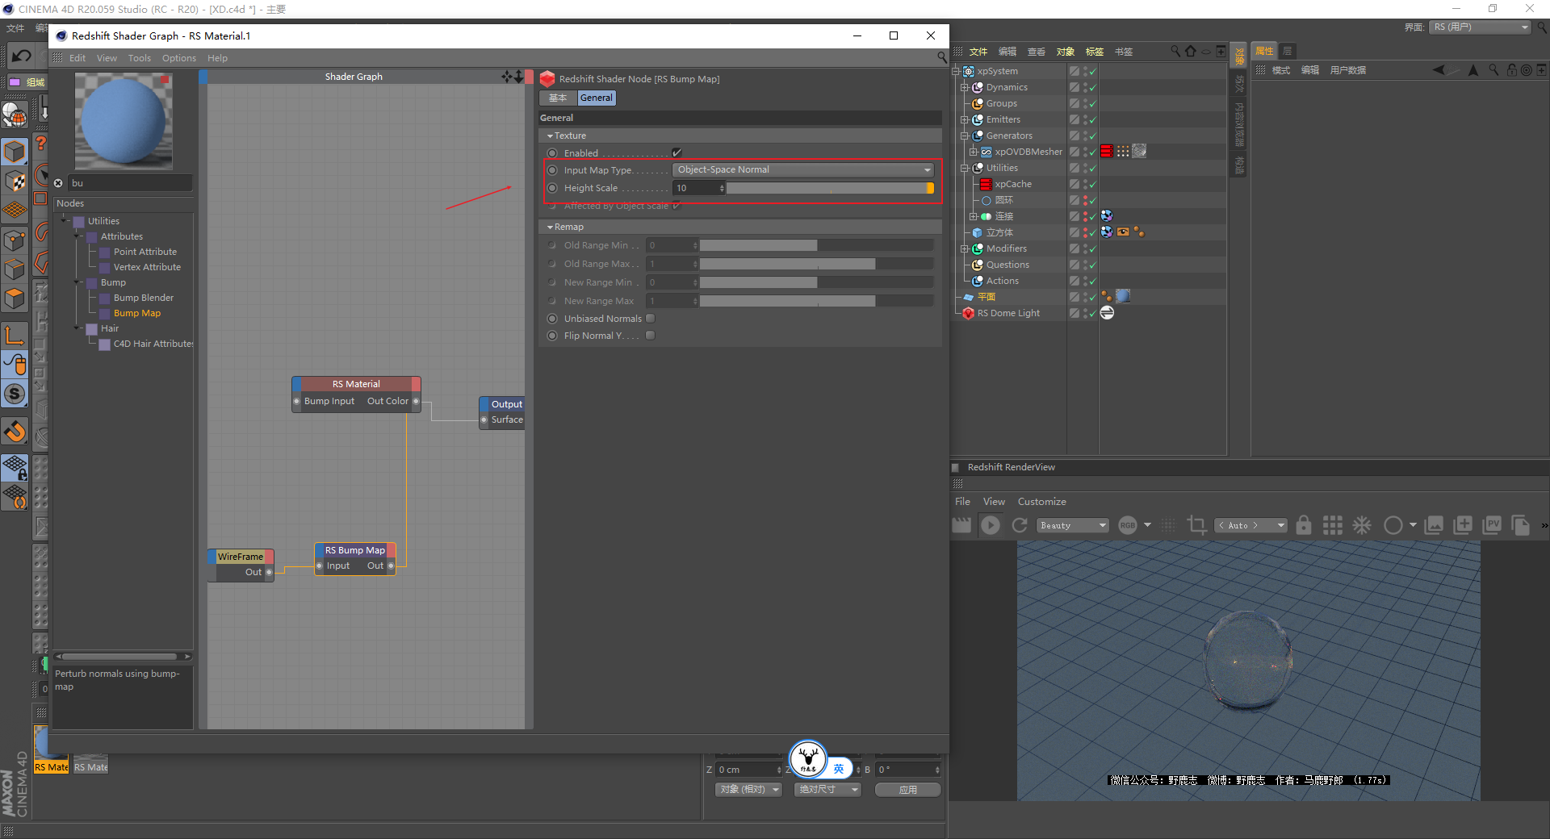Click the search icon at the top-right of Cinema 4D
This screenshot has height=839, width=1550.
[1541, 27]
